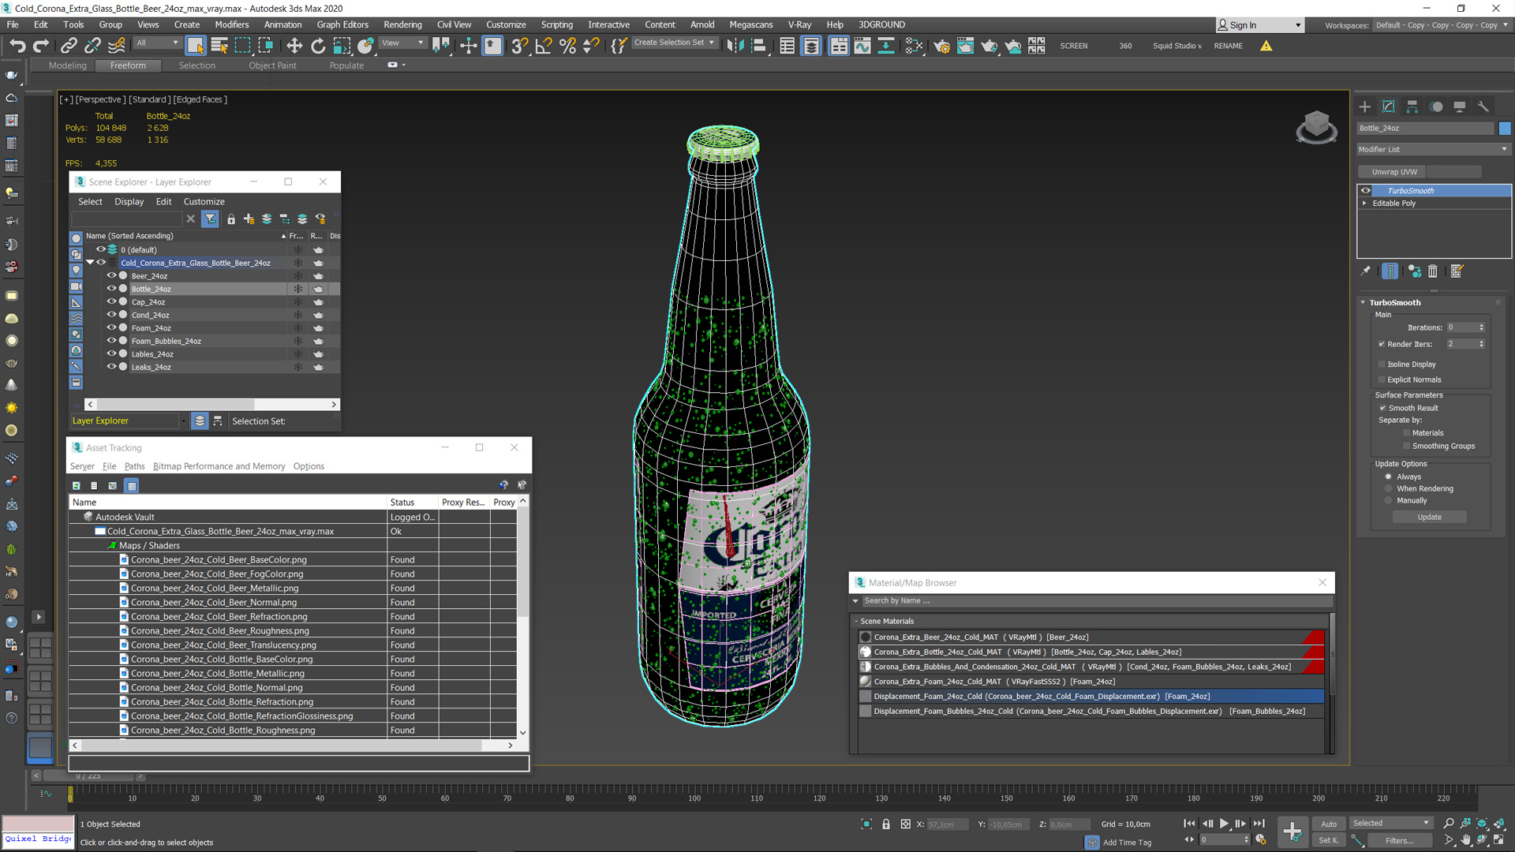Click the Bottle_24oz object color swatch
The width and height of the screenshot is (1515, 852).
click(x=1504, y=128)
